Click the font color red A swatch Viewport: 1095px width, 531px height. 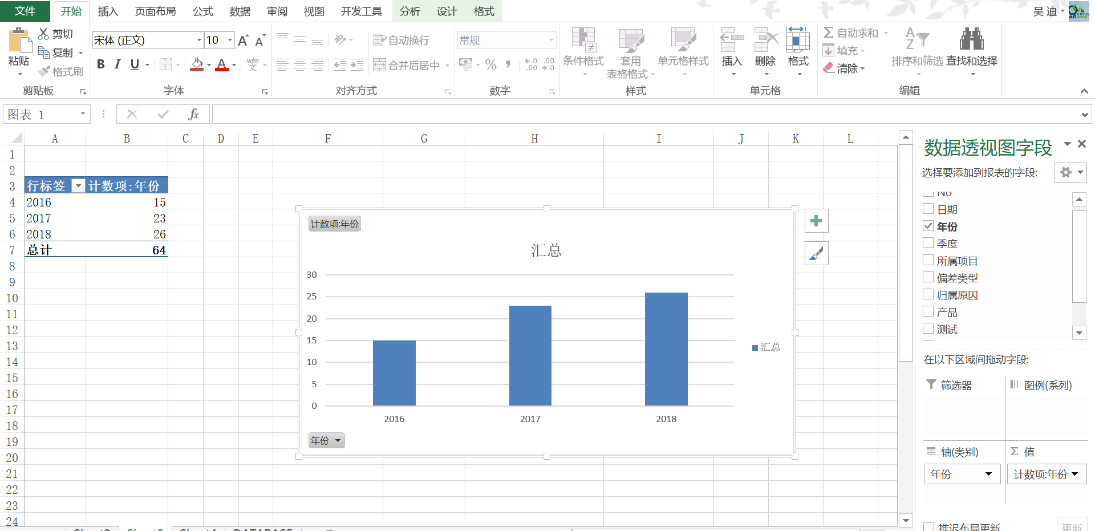222,65
